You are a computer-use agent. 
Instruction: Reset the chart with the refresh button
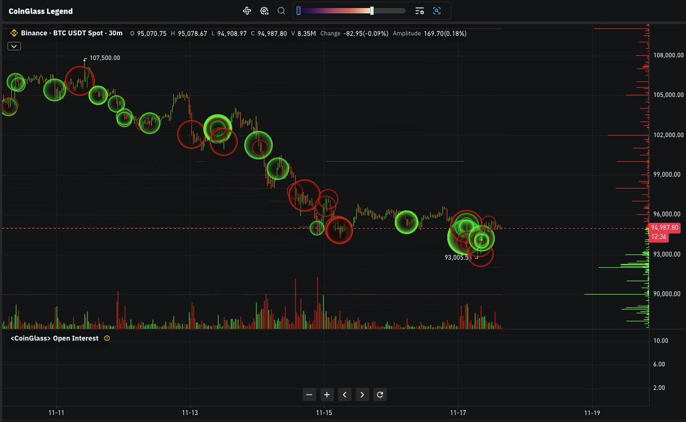tap(380, 394)
